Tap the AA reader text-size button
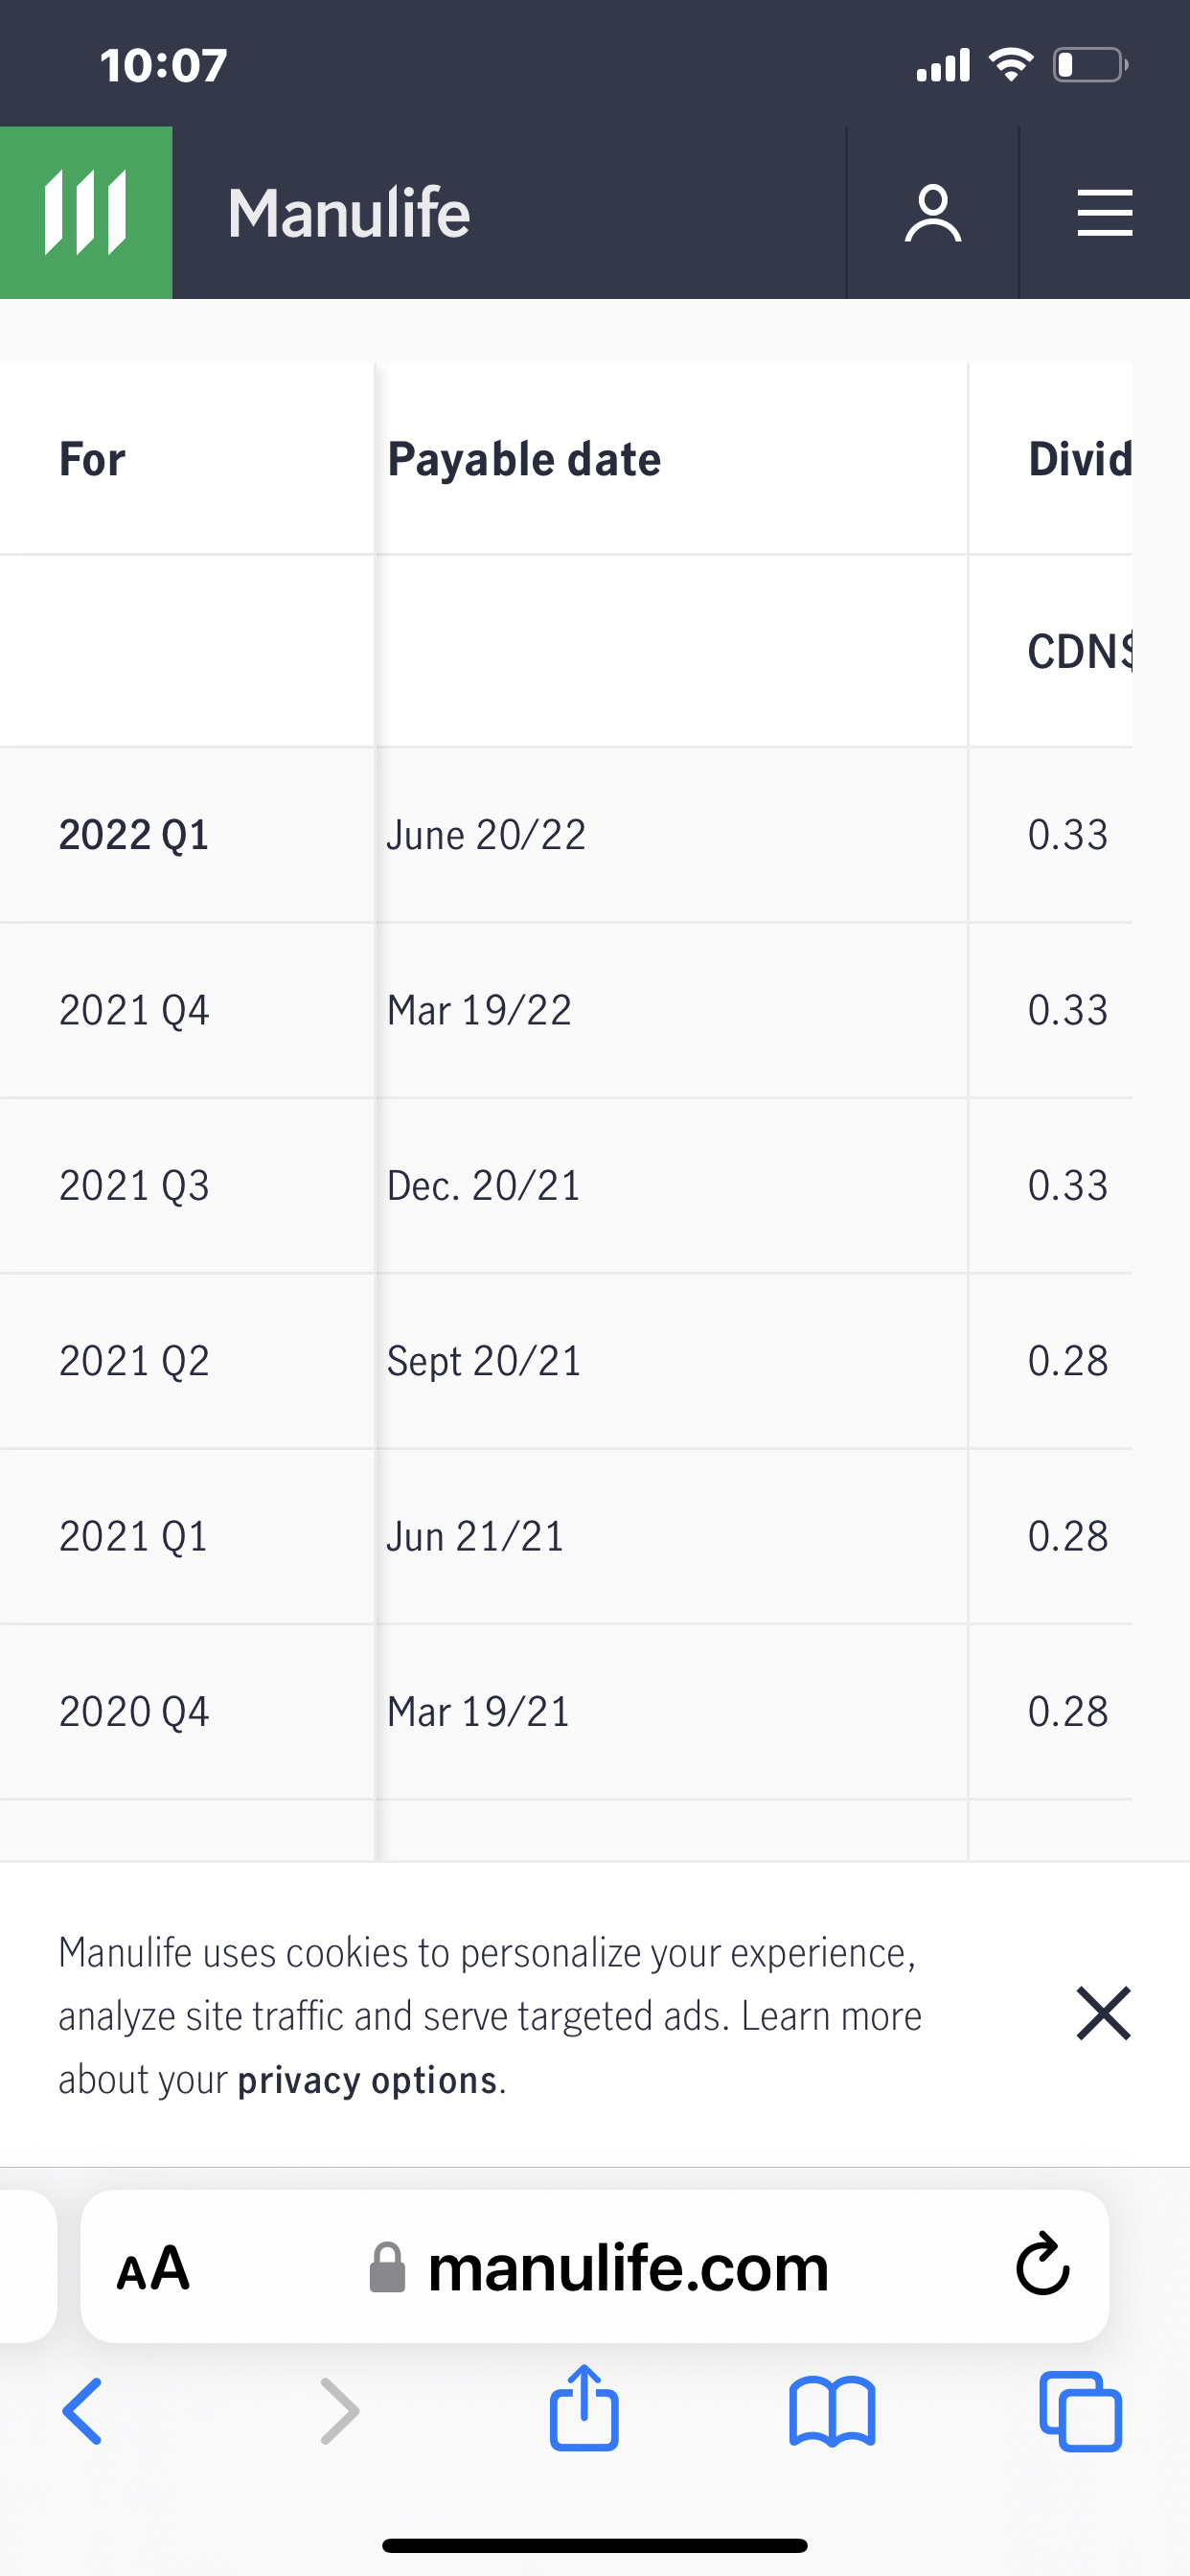The image size is (1190, 2576). (x=153, y=2267)
